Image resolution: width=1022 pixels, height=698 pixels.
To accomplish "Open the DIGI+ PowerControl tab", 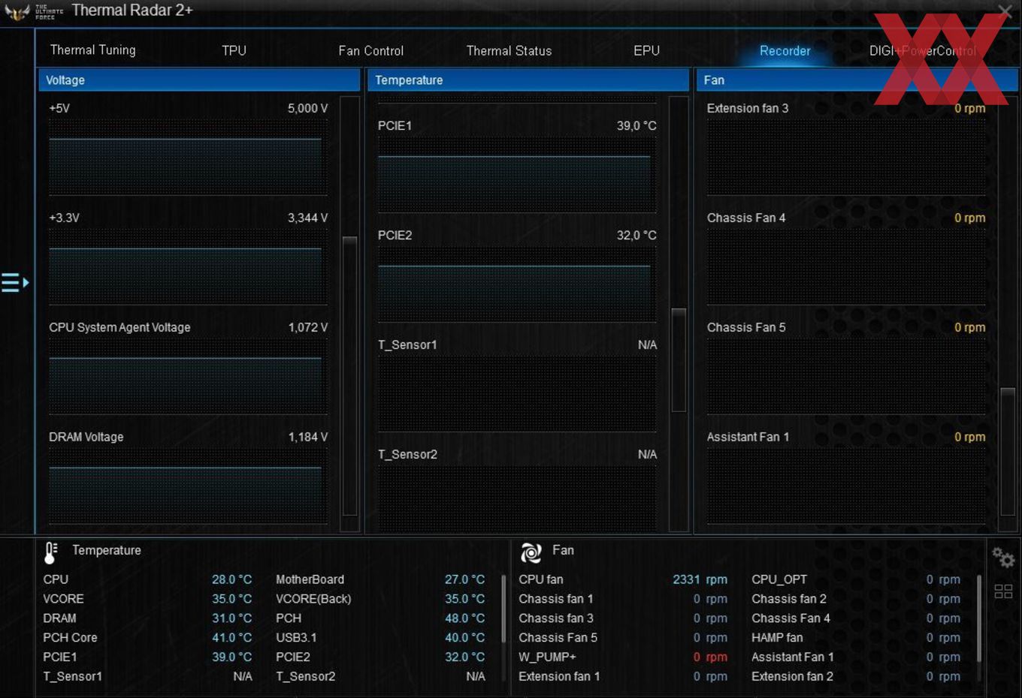I will click(922, 50).
